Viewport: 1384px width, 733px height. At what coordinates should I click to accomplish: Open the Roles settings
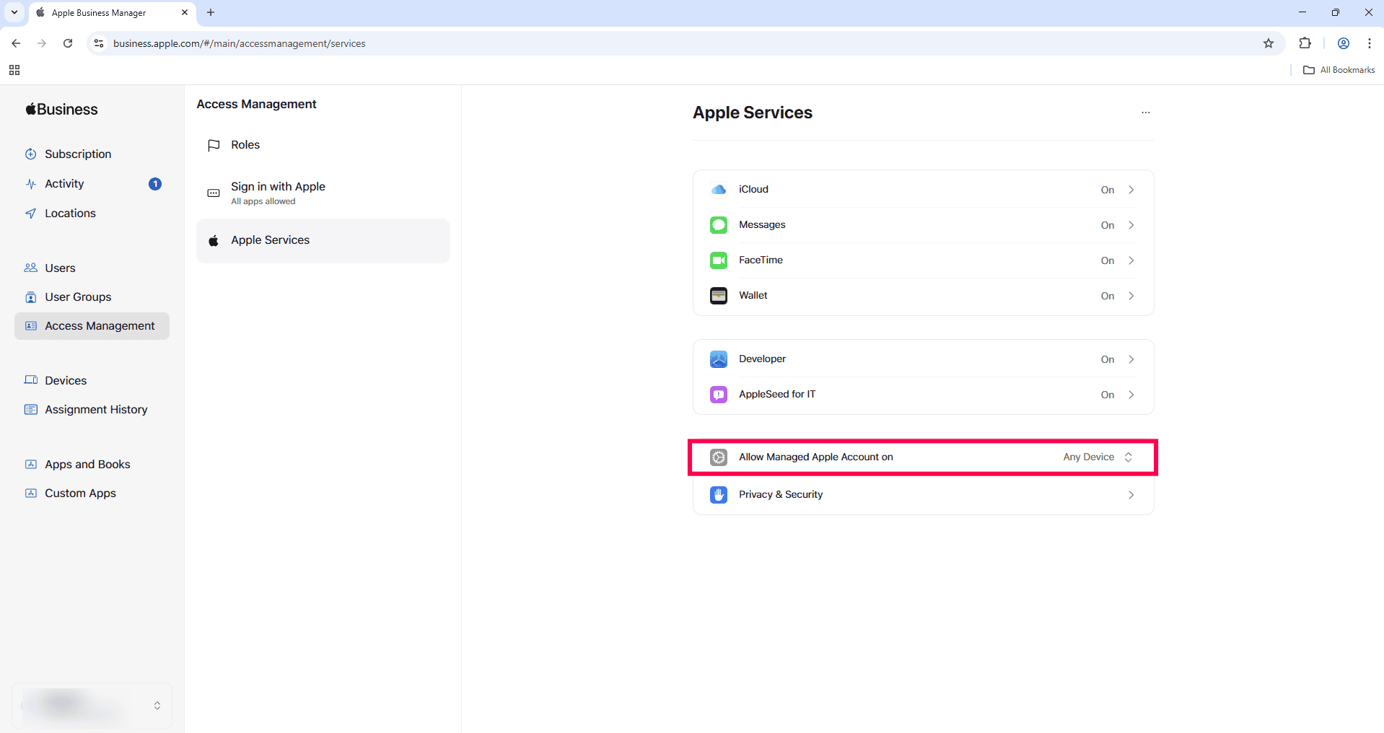click(x=323, y=145)
